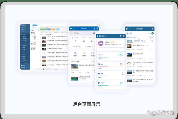178x119 pixels.
Task: Open the file library icon beside count 23
Action: 99,83
